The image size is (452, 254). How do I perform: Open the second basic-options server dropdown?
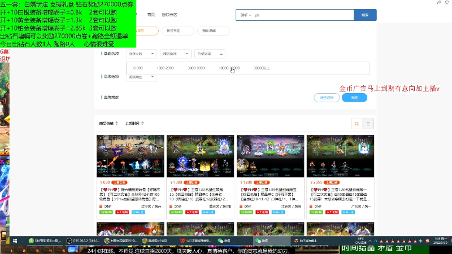point(176,54)
